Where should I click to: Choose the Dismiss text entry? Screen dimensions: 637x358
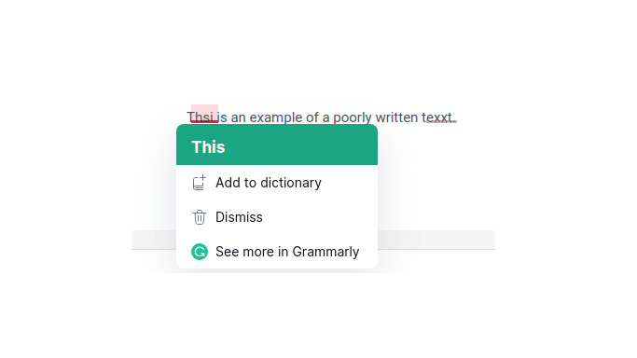[x=239, y=217]
